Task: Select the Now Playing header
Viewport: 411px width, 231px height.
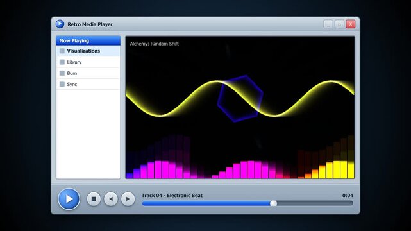Action: click(88, 40)
